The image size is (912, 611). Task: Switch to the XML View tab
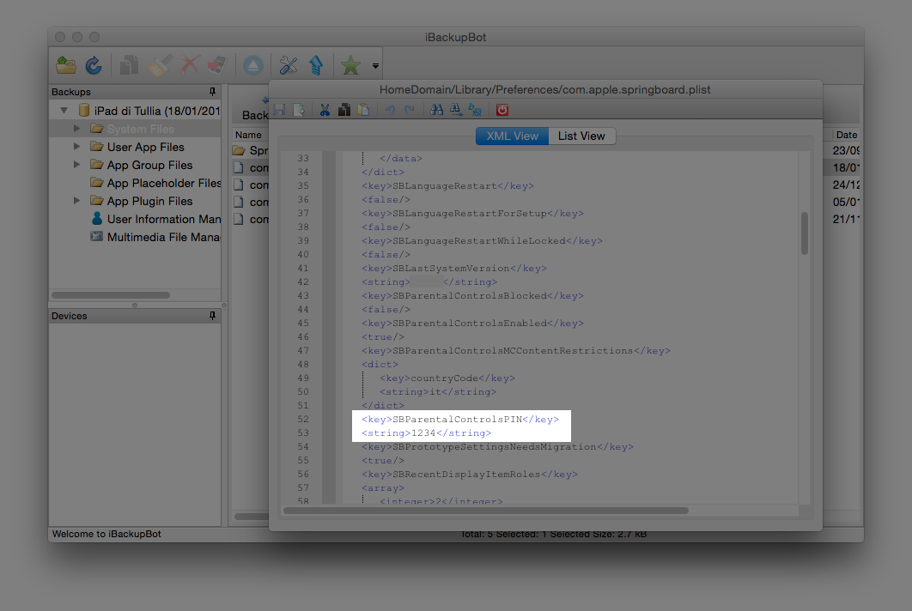[512, 136]
